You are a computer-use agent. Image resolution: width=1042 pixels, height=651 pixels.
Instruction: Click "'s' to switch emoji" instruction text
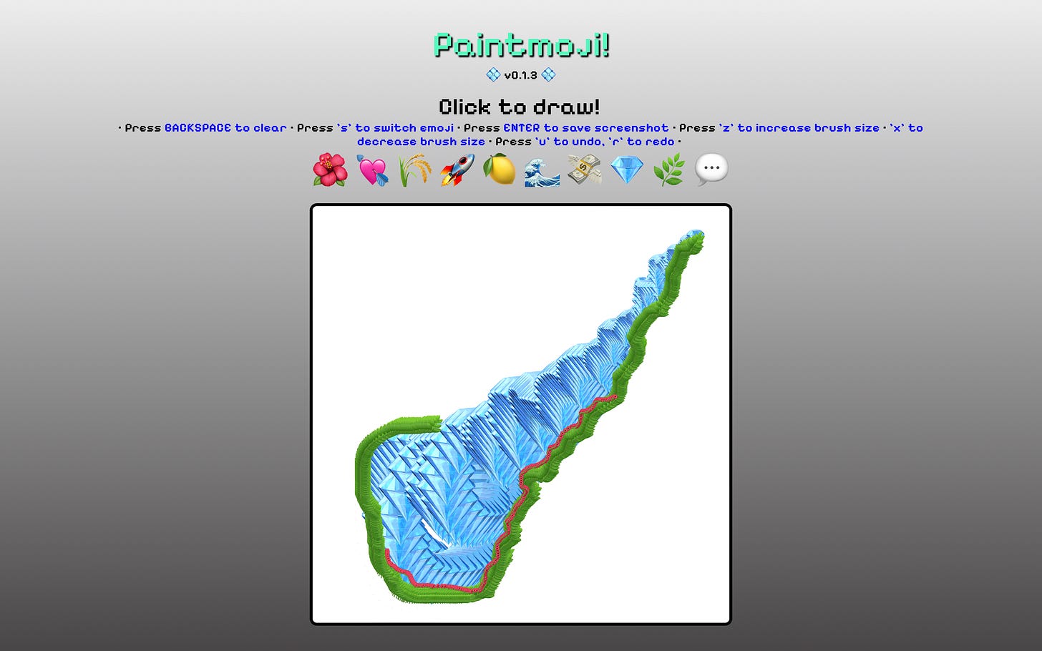point(395,128)
